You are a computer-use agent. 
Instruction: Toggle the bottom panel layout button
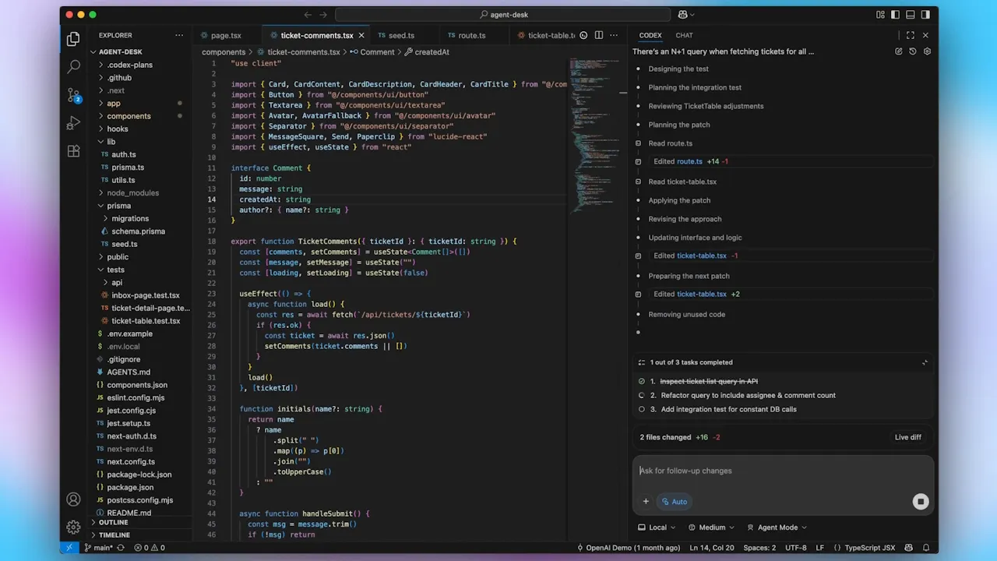pos(910,15)
